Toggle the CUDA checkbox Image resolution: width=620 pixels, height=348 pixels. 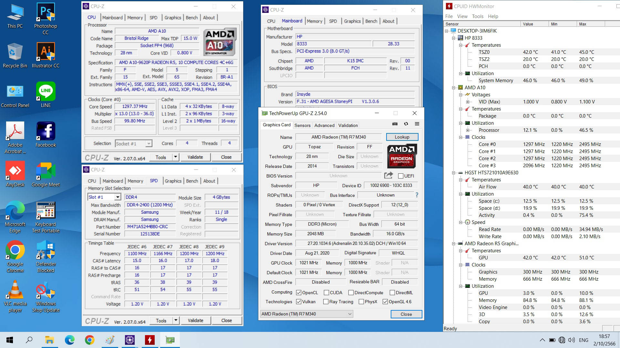[x=326, y=293]
